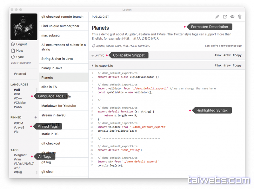This screenshot has width=254, height=189.
Task: Click the Logout icon in sidebar
Action: click(13, 44)
